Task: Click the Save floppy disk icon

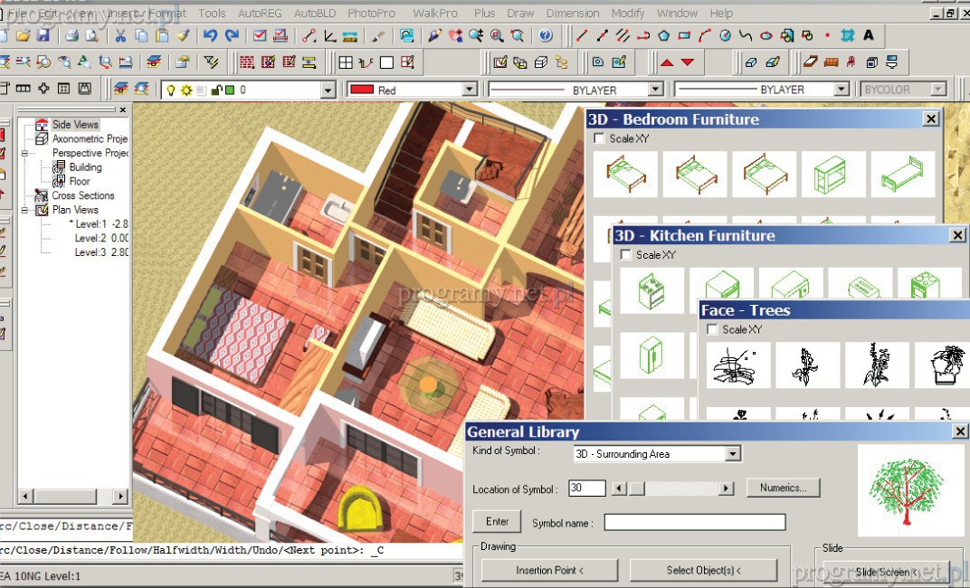Action: pyautogui.click(x=43, y=36)
